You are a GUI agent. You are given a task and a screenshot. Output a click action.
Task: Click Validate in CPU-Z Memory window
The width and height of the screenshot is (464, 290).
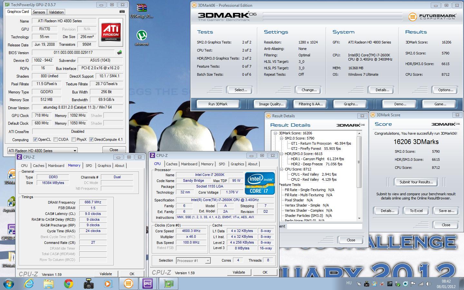pyautogui.click(x=106, y=274)
